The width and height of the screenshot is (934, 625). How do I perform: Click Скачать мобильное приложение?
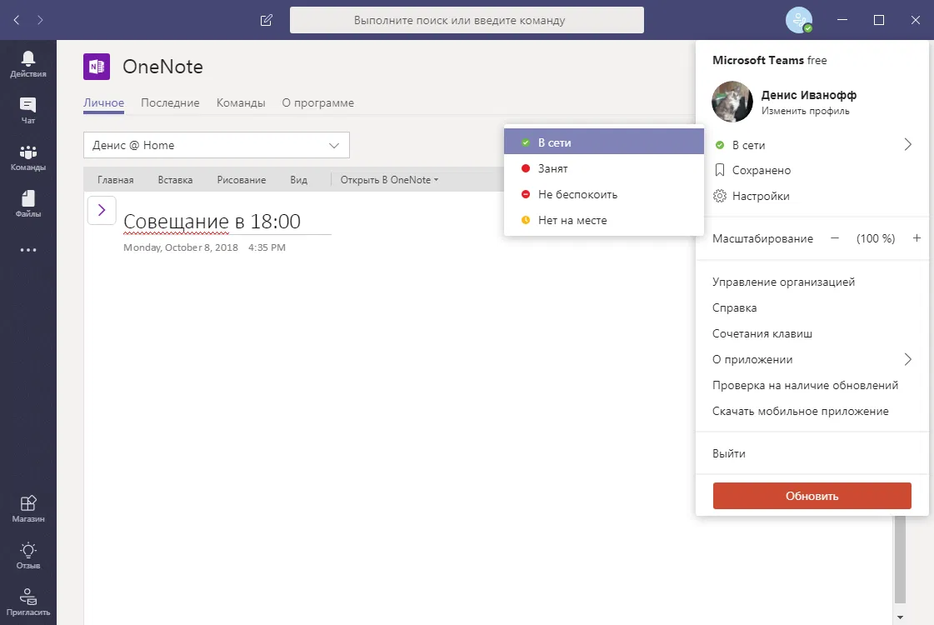[x=800, y=411]
